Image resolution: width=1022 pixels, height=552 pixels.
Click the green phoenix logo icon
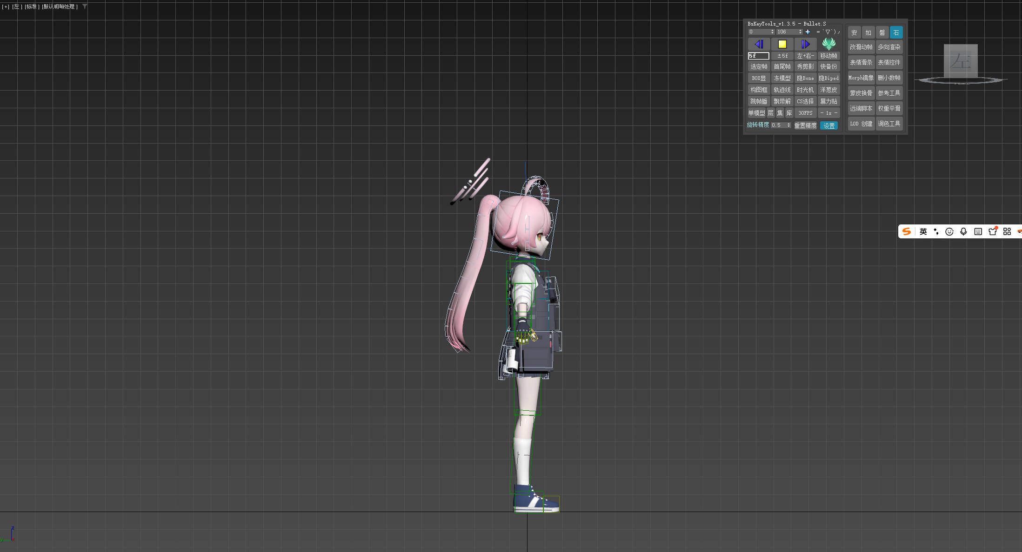pyautogui.click(x=828, y=44)
